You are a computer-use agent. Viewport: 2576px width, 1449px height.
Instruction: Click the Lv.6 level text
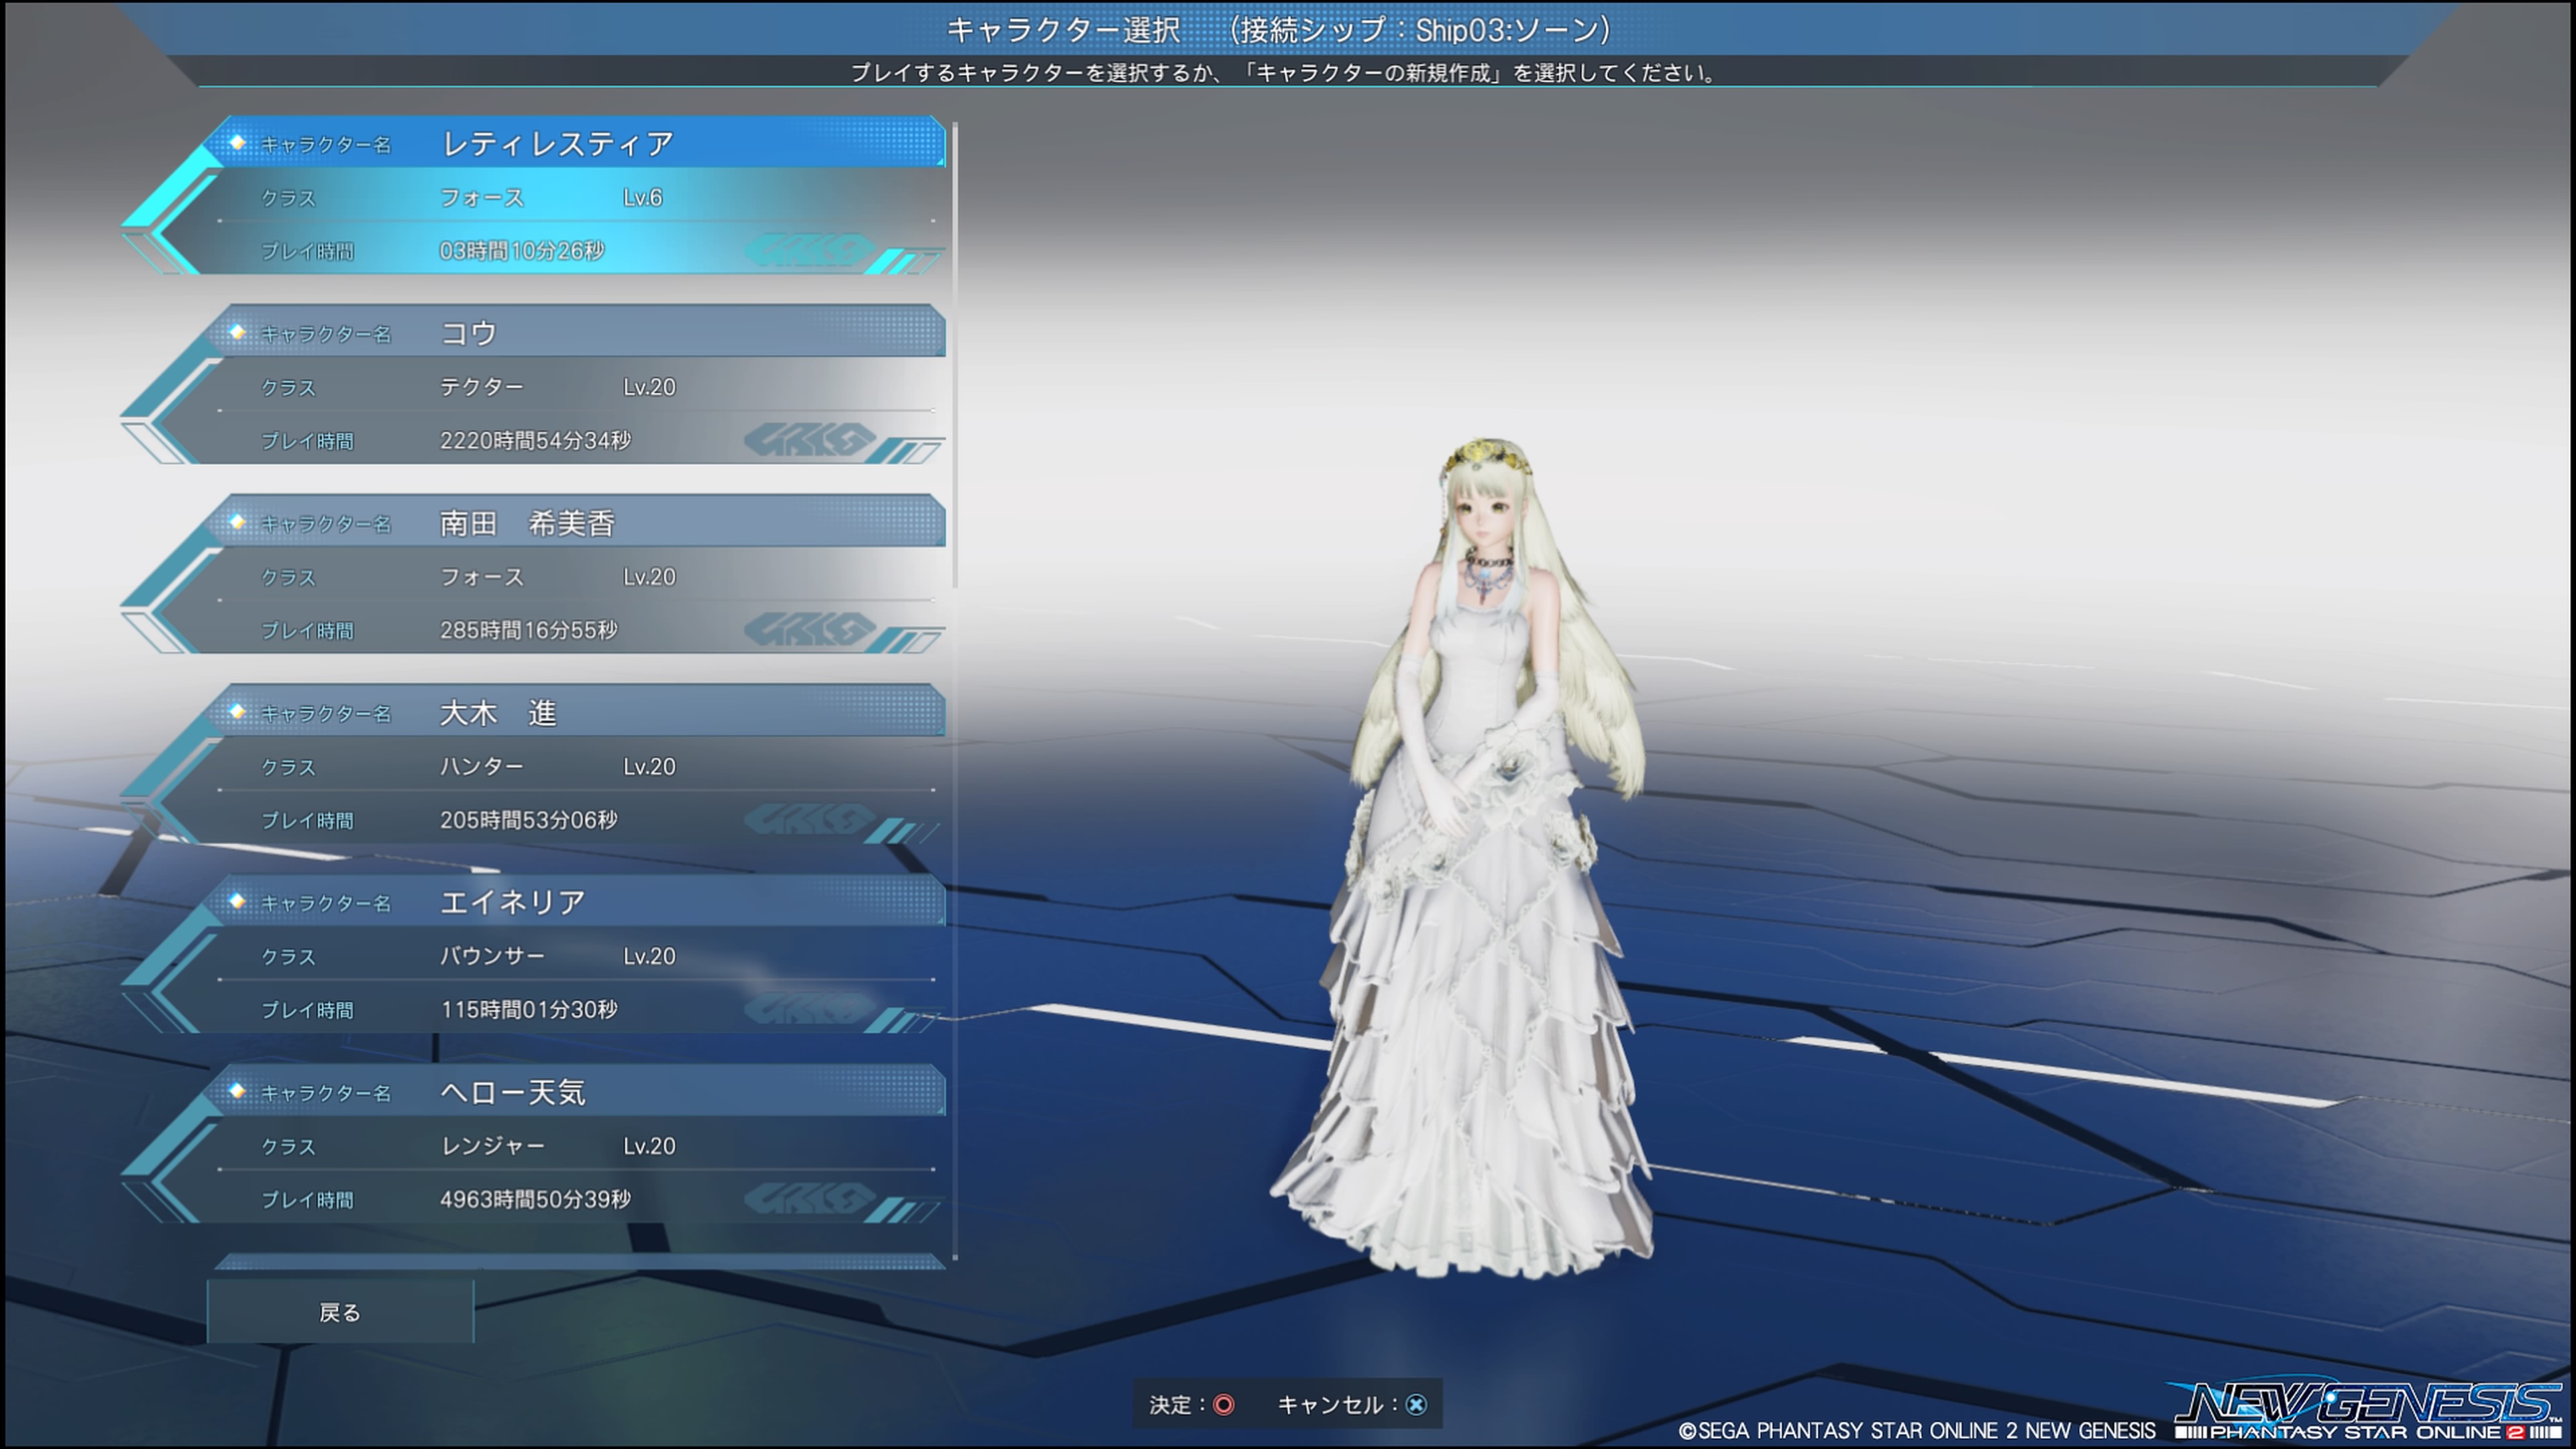(x=643, y=197)
